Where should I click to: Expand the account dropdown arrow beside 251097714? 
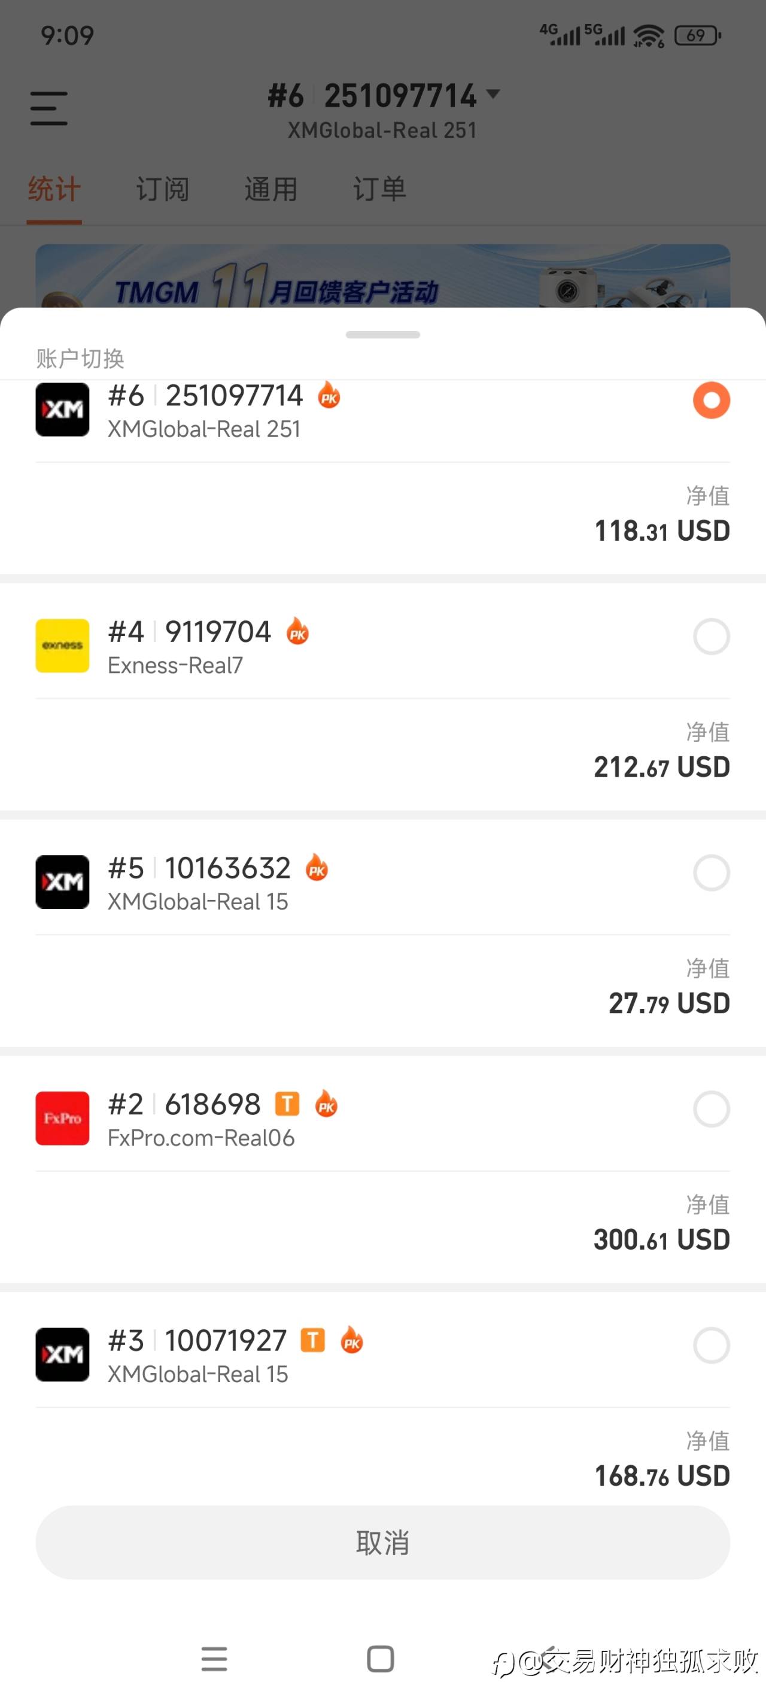click(x=493, y=94)
